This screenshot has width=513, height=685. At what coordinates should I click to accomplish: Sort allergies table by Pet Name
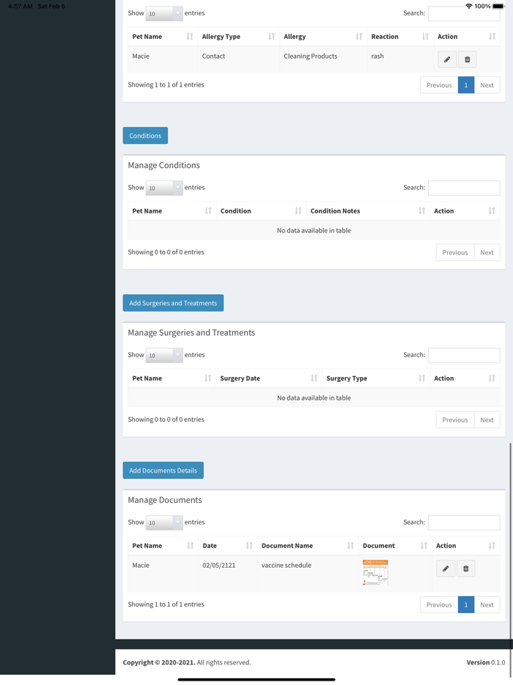163,36
